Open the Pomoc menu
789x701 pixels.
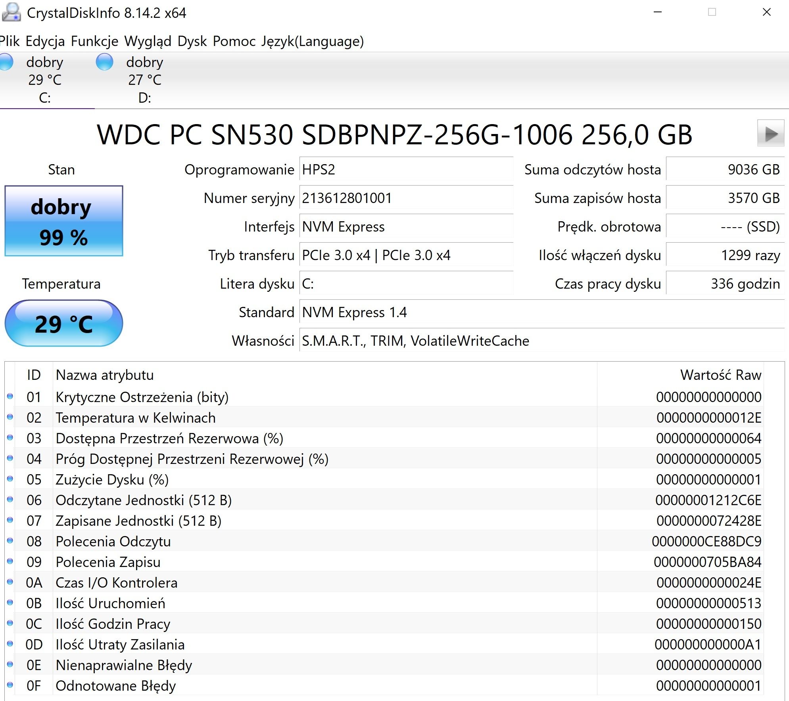point(234,41)
